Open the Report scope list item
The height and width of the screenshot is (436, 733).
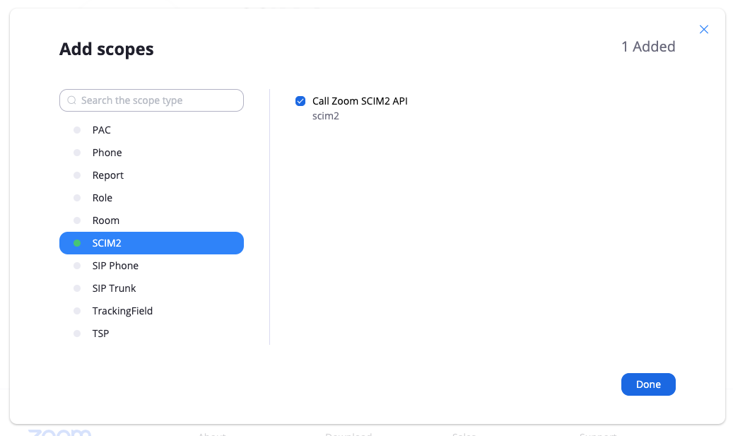coord(108,175)
